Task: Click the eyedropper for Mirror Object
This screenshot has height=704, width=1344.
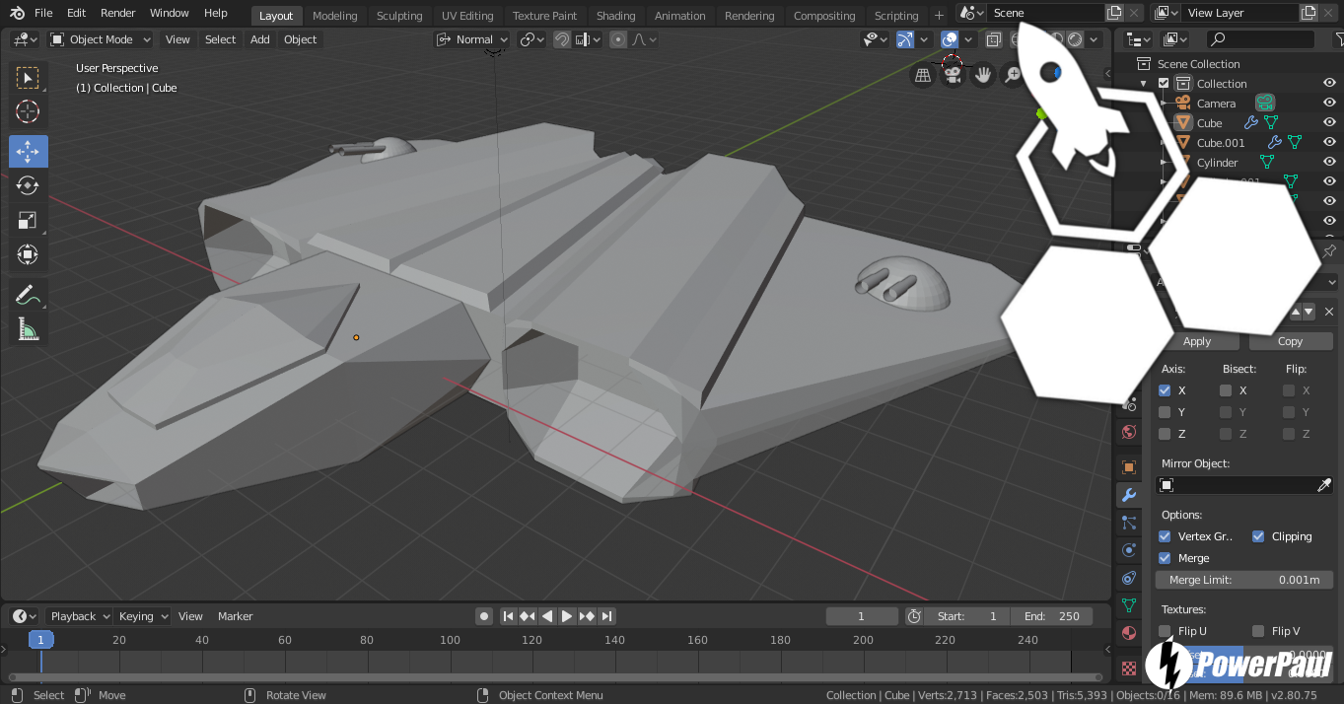Action: pyautogui.click(x=1324, y=485)
